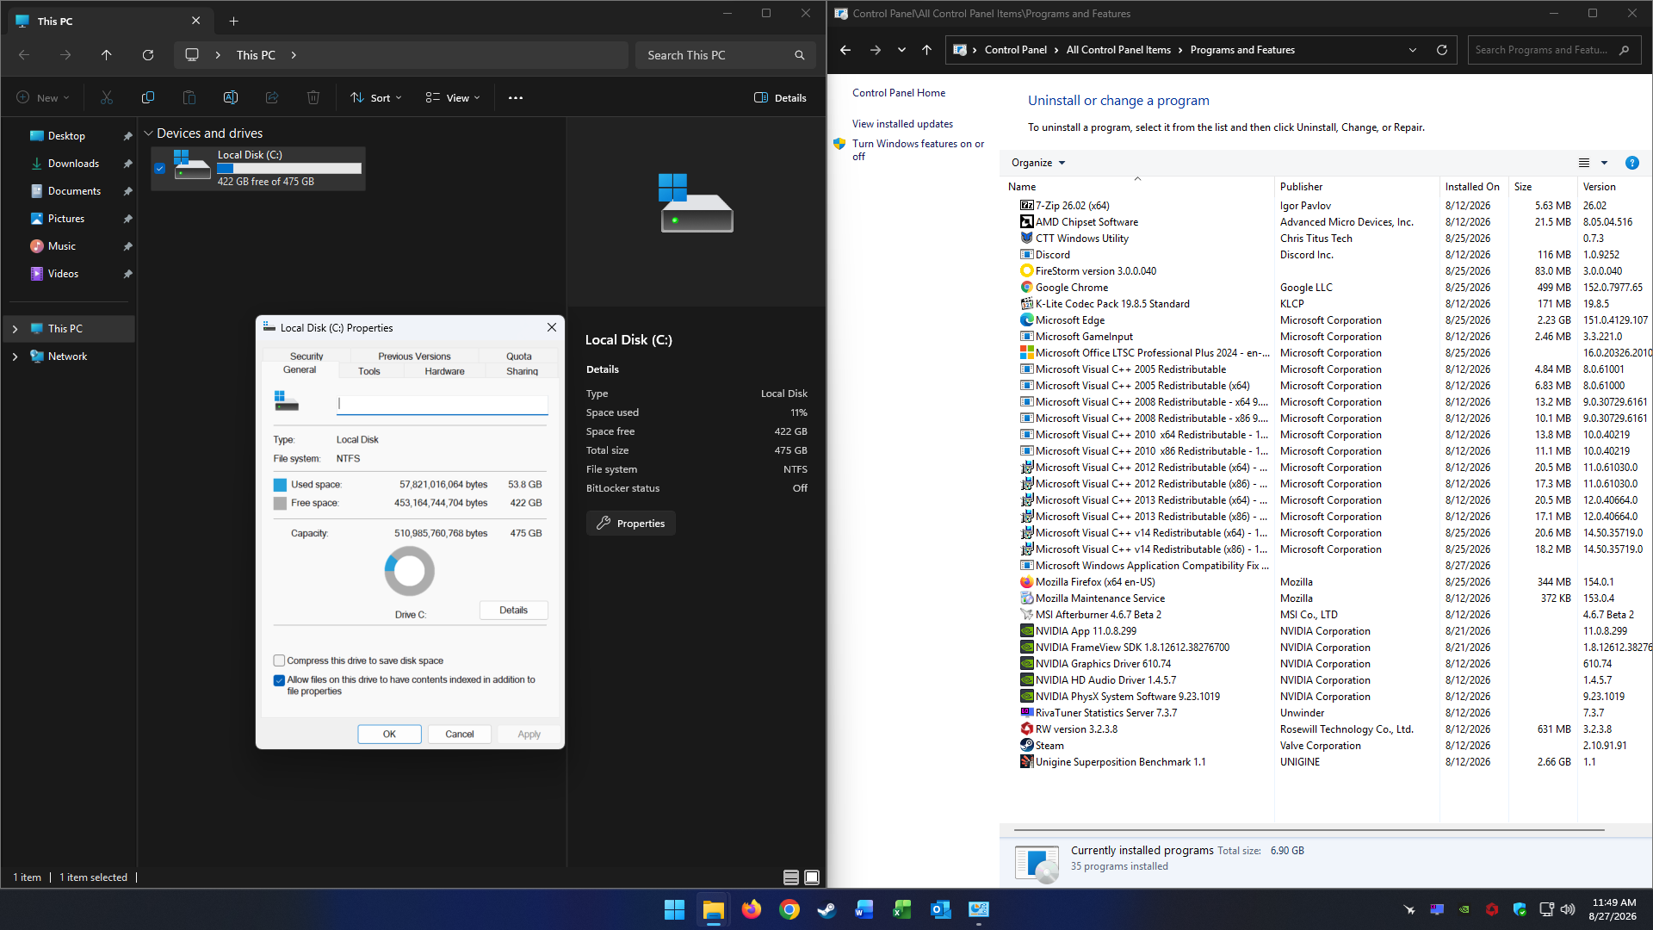This screenshot has width=1653, height=930.
Task: Go up one level in File Explorer
Action: 107,55
